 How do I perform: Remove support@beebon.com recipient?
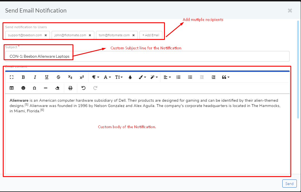point(46,35)
